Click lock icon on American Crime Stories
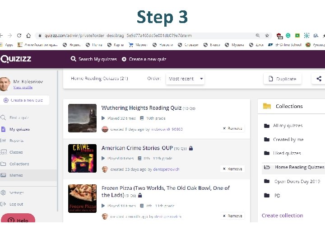Image resolution: width=325 pixels, height=244 pixels. click(x=191, y=148)
